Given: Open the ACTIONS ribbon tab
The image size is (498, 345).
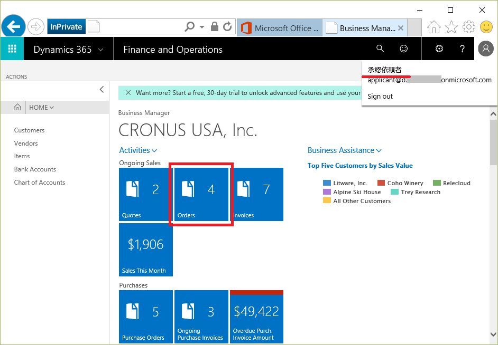Looking at the screenshot, I should 16,76.
